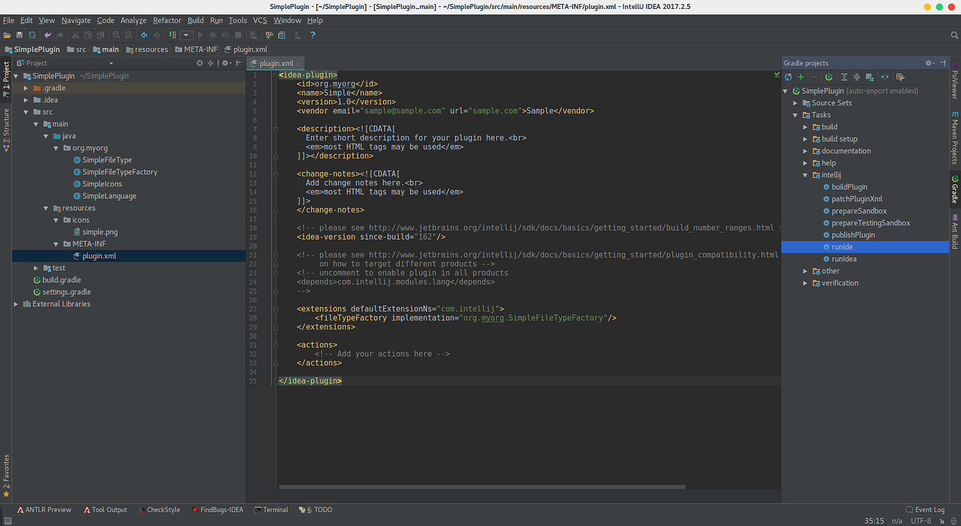The width and height of the screenshot is (961, 526).
Task: Execute selected runIde task via Gradle run icon
Action: (x=829, y=77)
